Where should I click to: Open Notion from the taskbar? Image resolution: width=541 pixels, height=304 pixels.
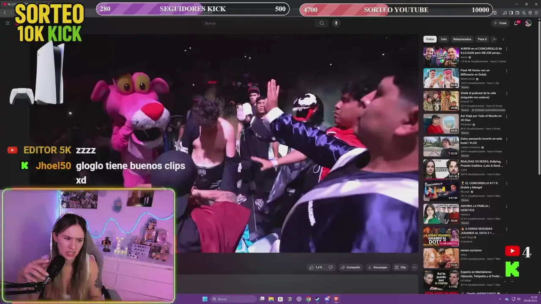click(290, 299)
